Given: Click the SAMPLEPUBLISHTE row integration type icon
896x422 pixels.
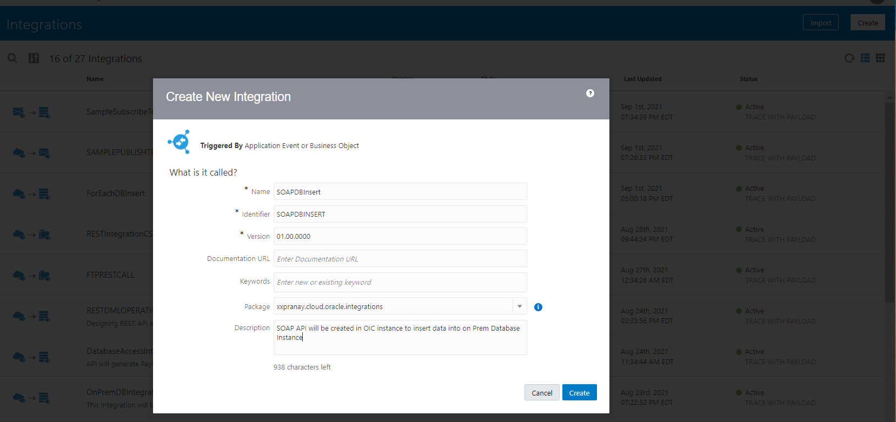Looking at the screenshot, I should [31, 153].
